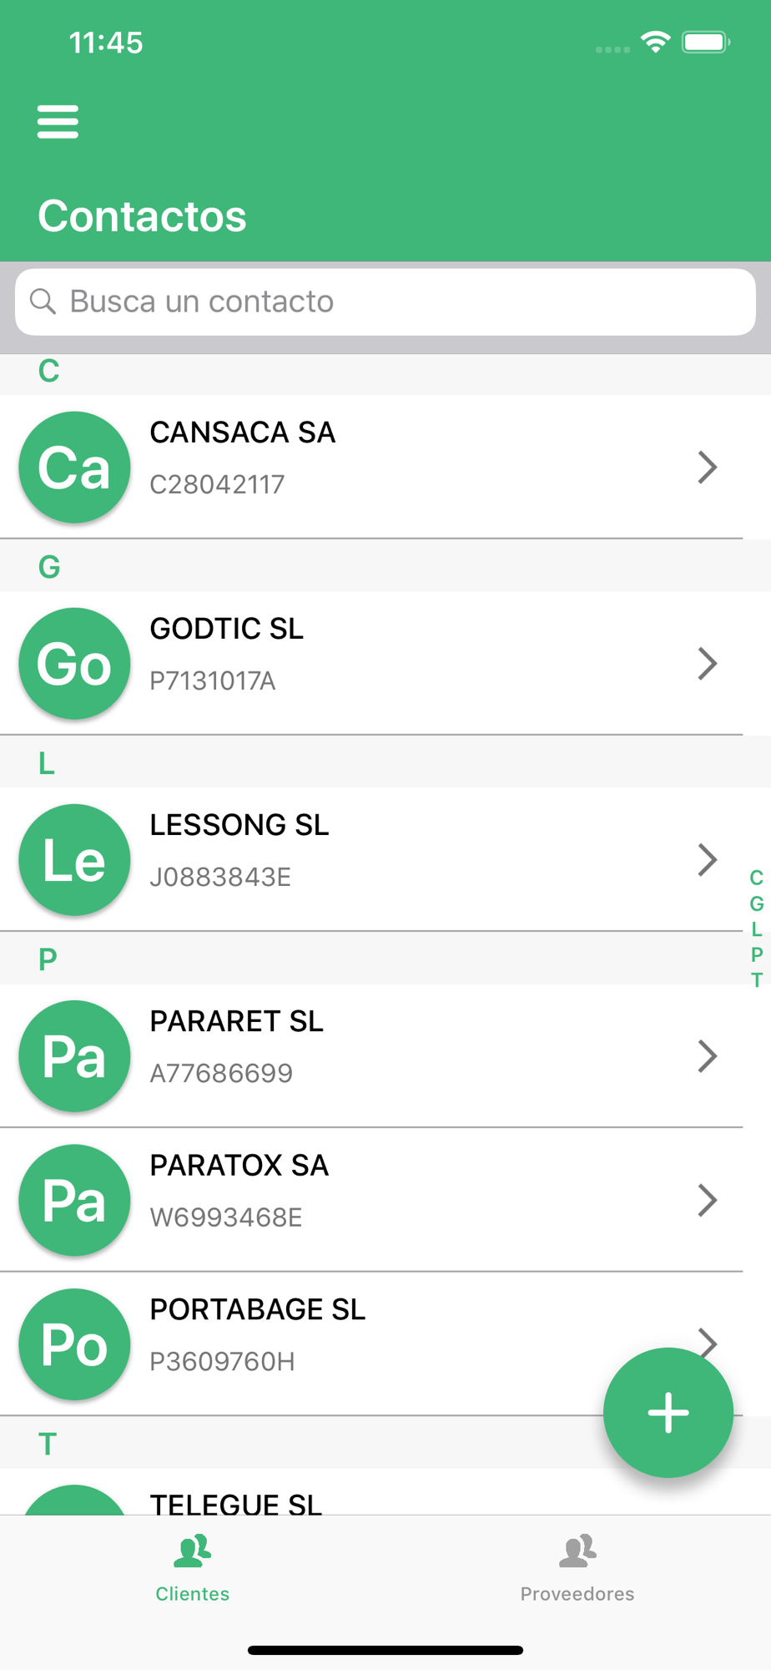Open the PARATOX SA contact name
This screenshot has width=771, height=1670.
tap(239, 1165)
